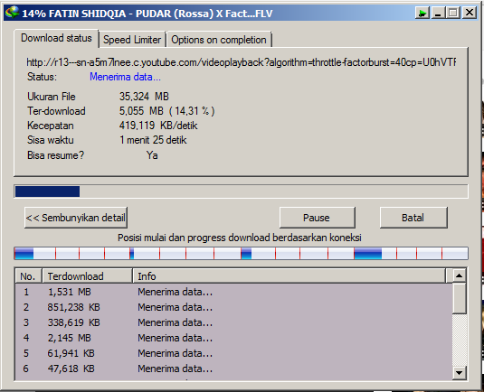Click the scrollbar thumb of connections list
The image size is (484, 392).
point(459,298)
